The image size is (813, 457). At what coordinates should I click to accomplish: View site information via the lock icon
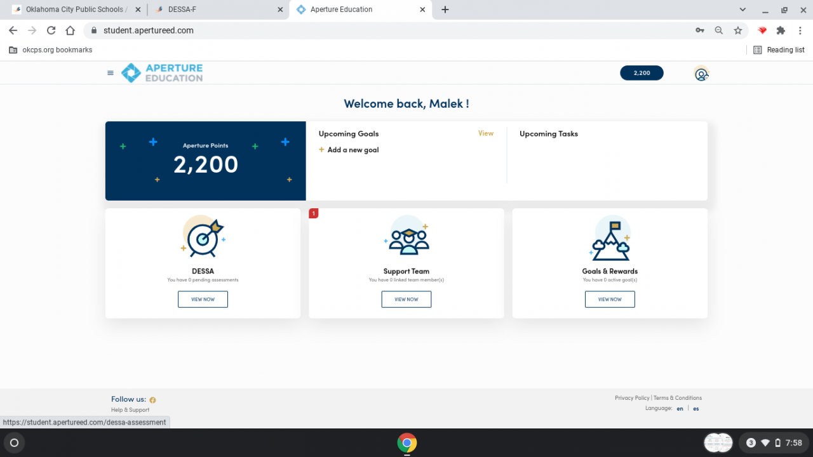click(x=93, y=30)
